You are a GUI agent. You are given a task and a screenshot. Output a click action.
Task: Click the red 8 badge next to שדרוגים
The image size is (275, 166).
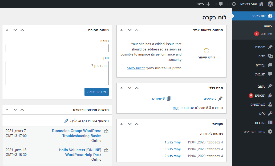(x=257, y=34)
